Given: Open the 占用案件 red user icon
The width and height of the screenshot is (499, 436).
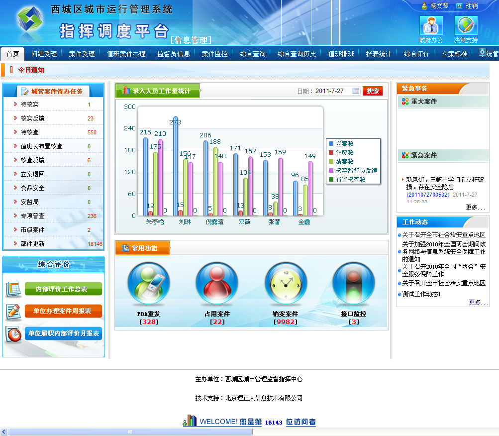Looking at the screenshot, I should 217,283.
